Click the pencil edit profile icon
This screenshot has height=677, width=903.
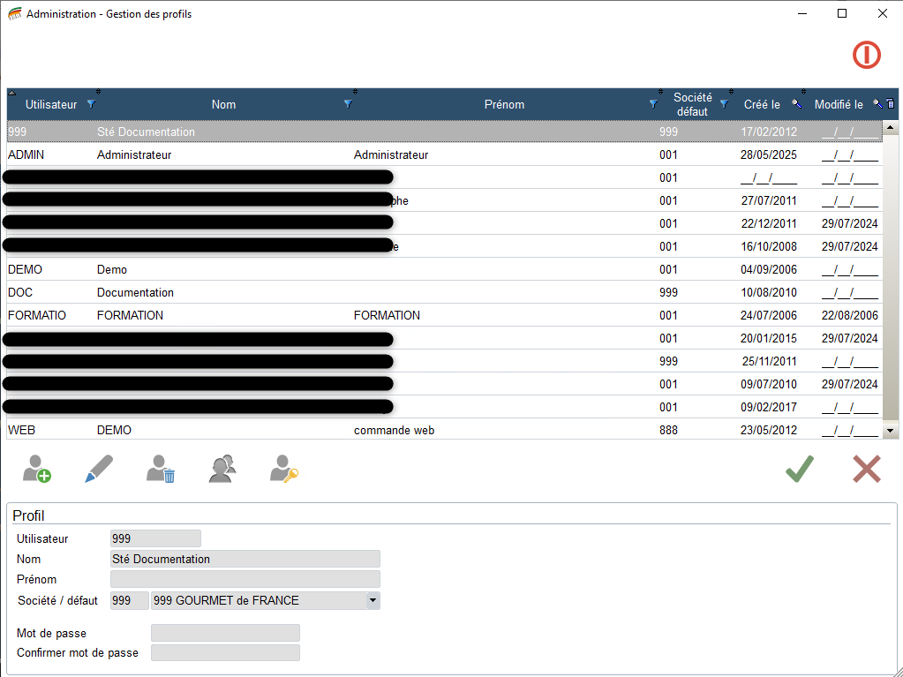pyautogui.click(x=99, y=469)
